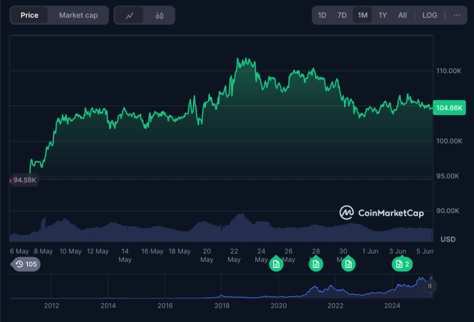Choose the 1Y time range

pyautogui.click(x=383, y=15)
